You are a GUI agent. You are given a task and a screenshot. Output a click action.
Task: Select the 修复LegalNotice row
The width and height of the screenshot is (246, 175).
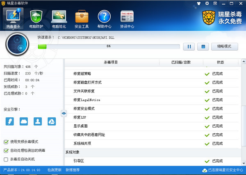[x=152, y=100]
